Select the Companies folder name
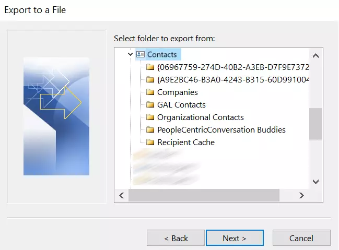 pos(178,92)
